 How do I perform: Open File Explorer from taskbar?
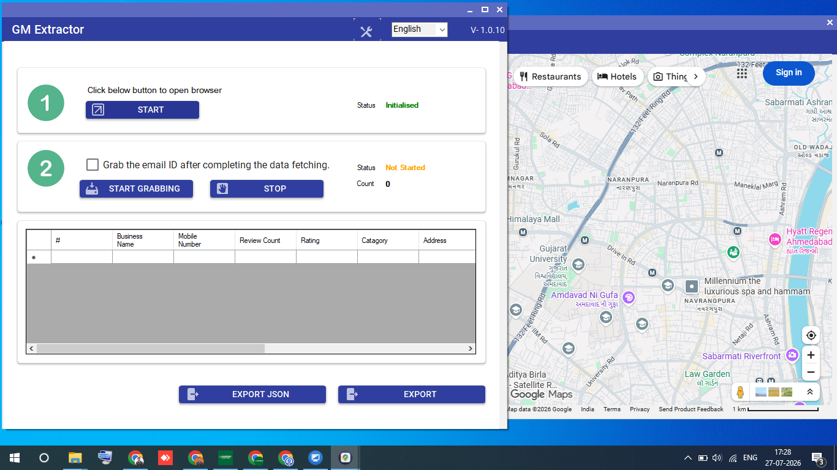click(75, 458)
